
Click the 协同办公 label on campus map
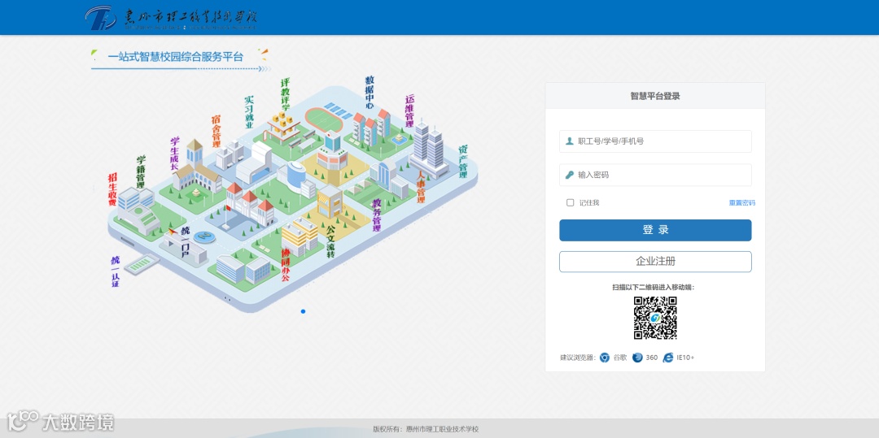point(286,265)
